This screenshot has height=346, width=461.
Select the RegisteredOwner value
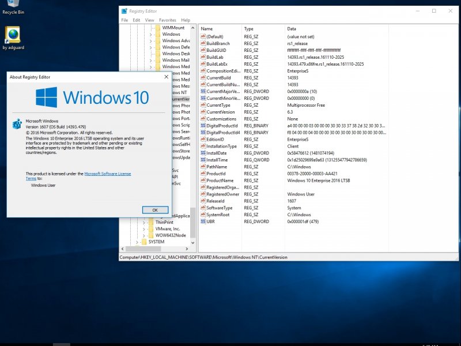pyautogui.click(x=222, y=194)
